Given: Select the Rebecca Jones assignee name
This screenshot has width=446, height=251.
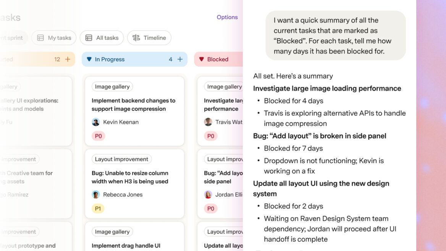Looking at the screenshot, I should (123, 195).
